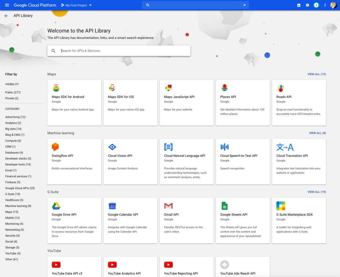View all 8 Machine learning APIs
The image size is (340, 277).
click(317, 133)
